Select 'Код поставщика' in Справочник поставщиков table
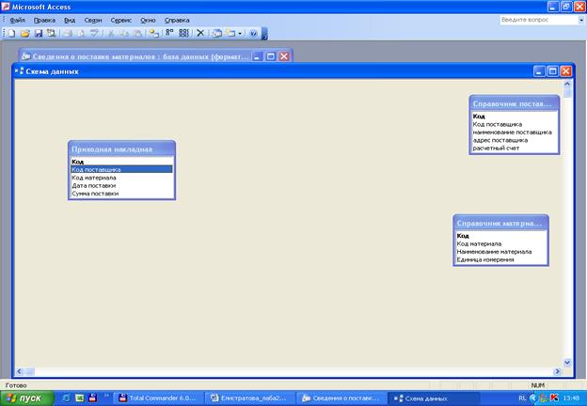 pos(515,124)
